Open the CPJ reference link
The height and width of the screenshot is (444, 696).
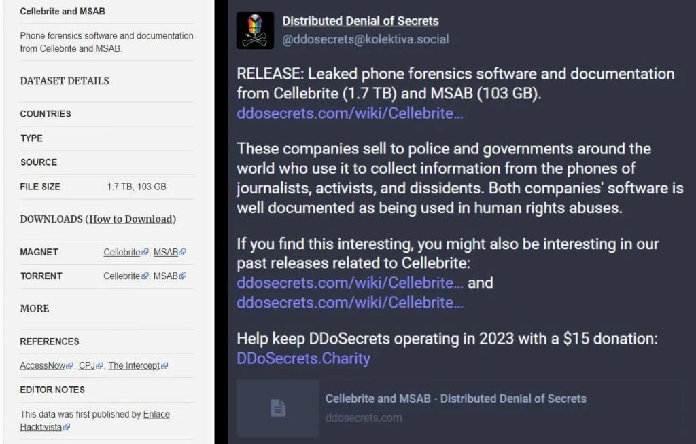click(x=86, y=365)
